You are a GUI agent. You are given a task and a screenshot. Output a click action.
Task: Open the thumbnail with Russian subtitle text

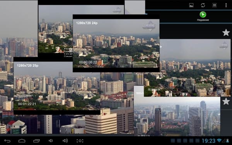(x=55, y=36)
